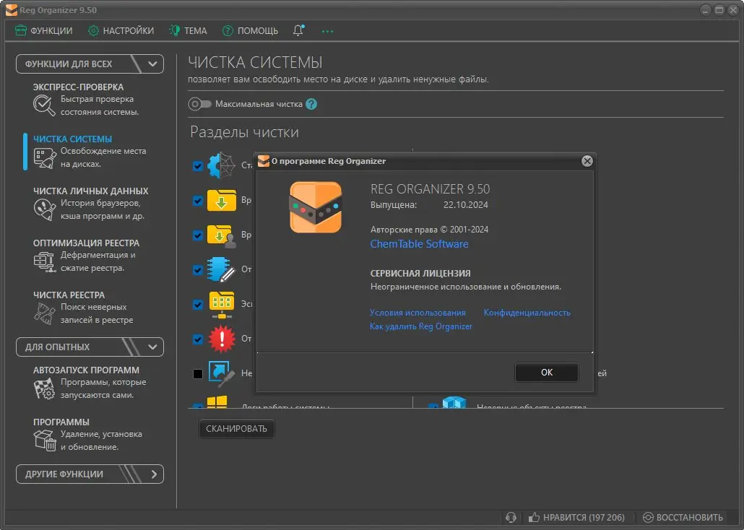Uncheck checkbox beside gear-web icon

coord(198,166)
